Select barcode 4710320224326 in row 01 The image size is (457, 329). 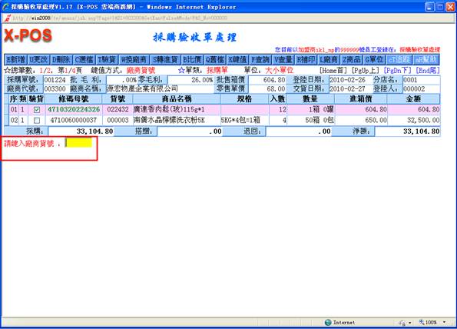coord(74,109)
